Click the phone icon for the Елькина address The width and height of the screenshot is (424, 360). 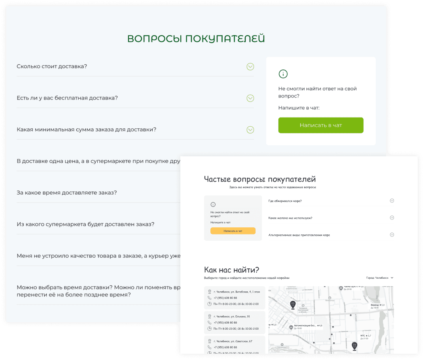(210, 322)
